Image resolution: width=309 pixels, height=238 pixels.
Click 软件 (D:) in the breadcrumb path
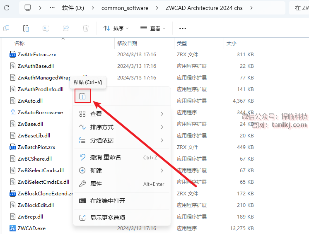tap(73, 8)
